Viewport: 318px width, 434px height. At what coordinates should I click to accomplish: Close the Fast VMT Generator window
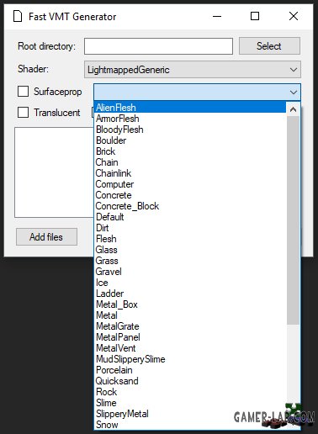[294, 16]
